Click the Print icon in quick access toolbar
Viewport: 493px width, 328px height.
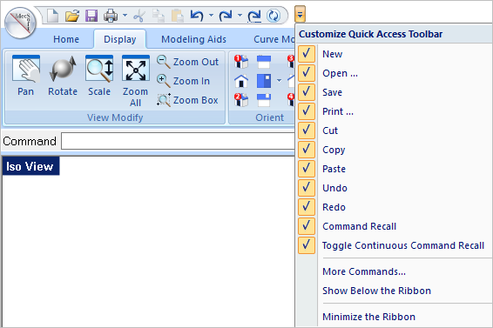coord(111,16)
